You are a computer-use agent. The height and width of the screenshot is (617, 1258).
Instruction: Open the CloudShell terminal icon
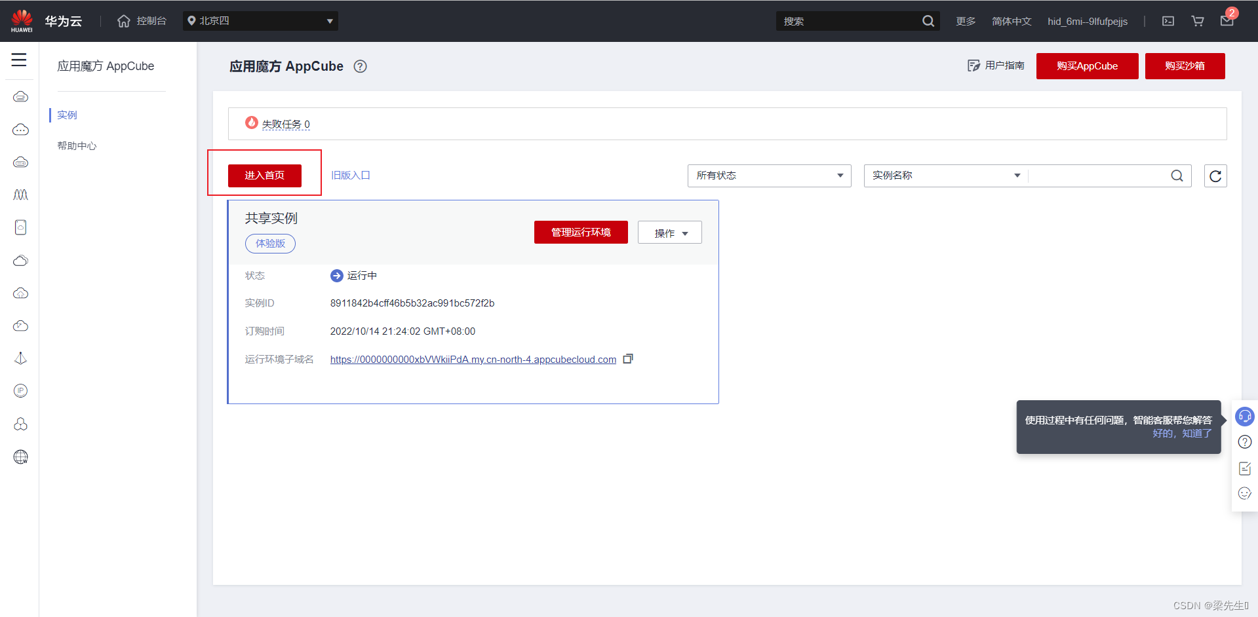click(x=1168, y=21)
